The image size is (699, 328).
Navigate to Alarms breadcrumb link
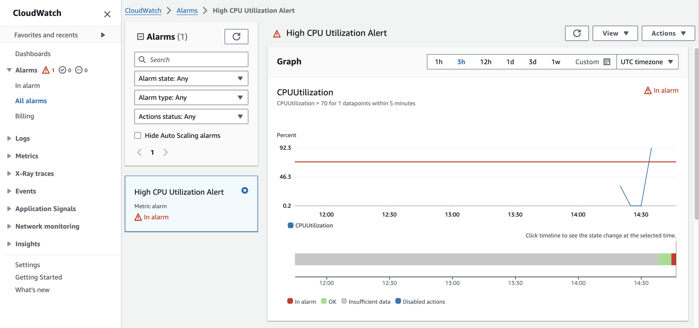click(x=187, y=11)
